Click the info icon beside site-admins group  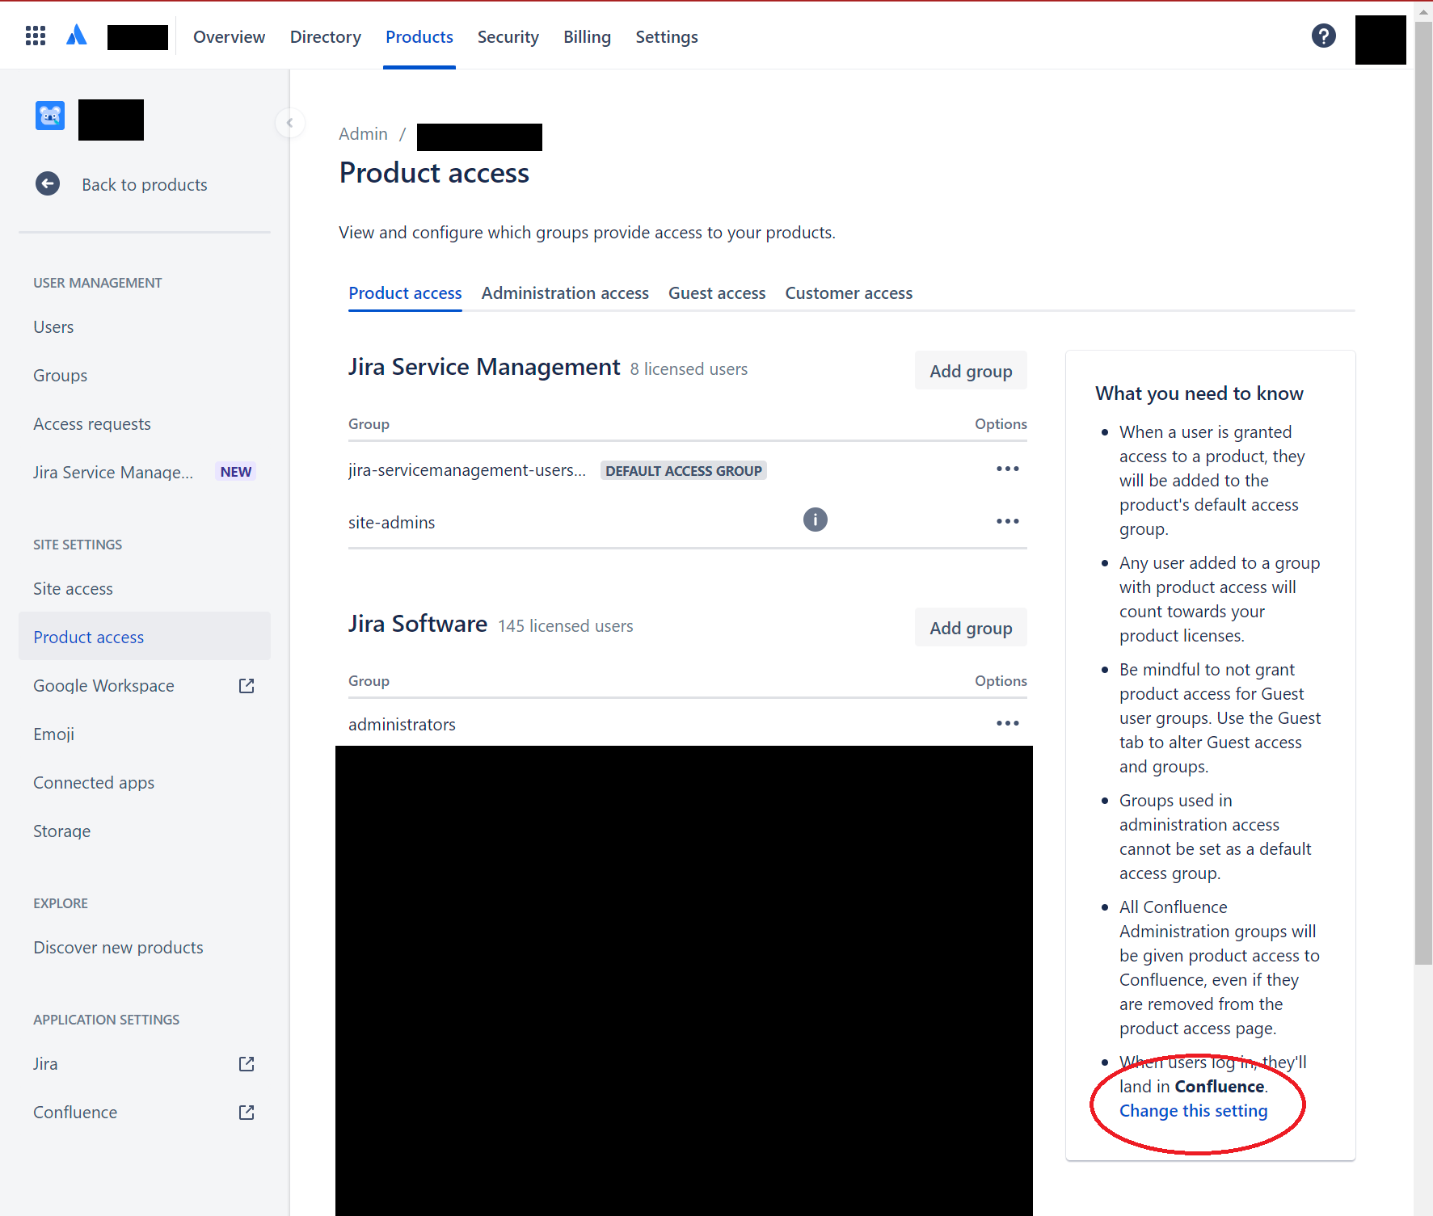[x=815, y=520]
